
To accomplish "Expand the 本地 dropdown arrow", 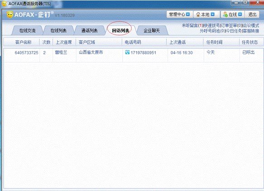I will point(213,14).
